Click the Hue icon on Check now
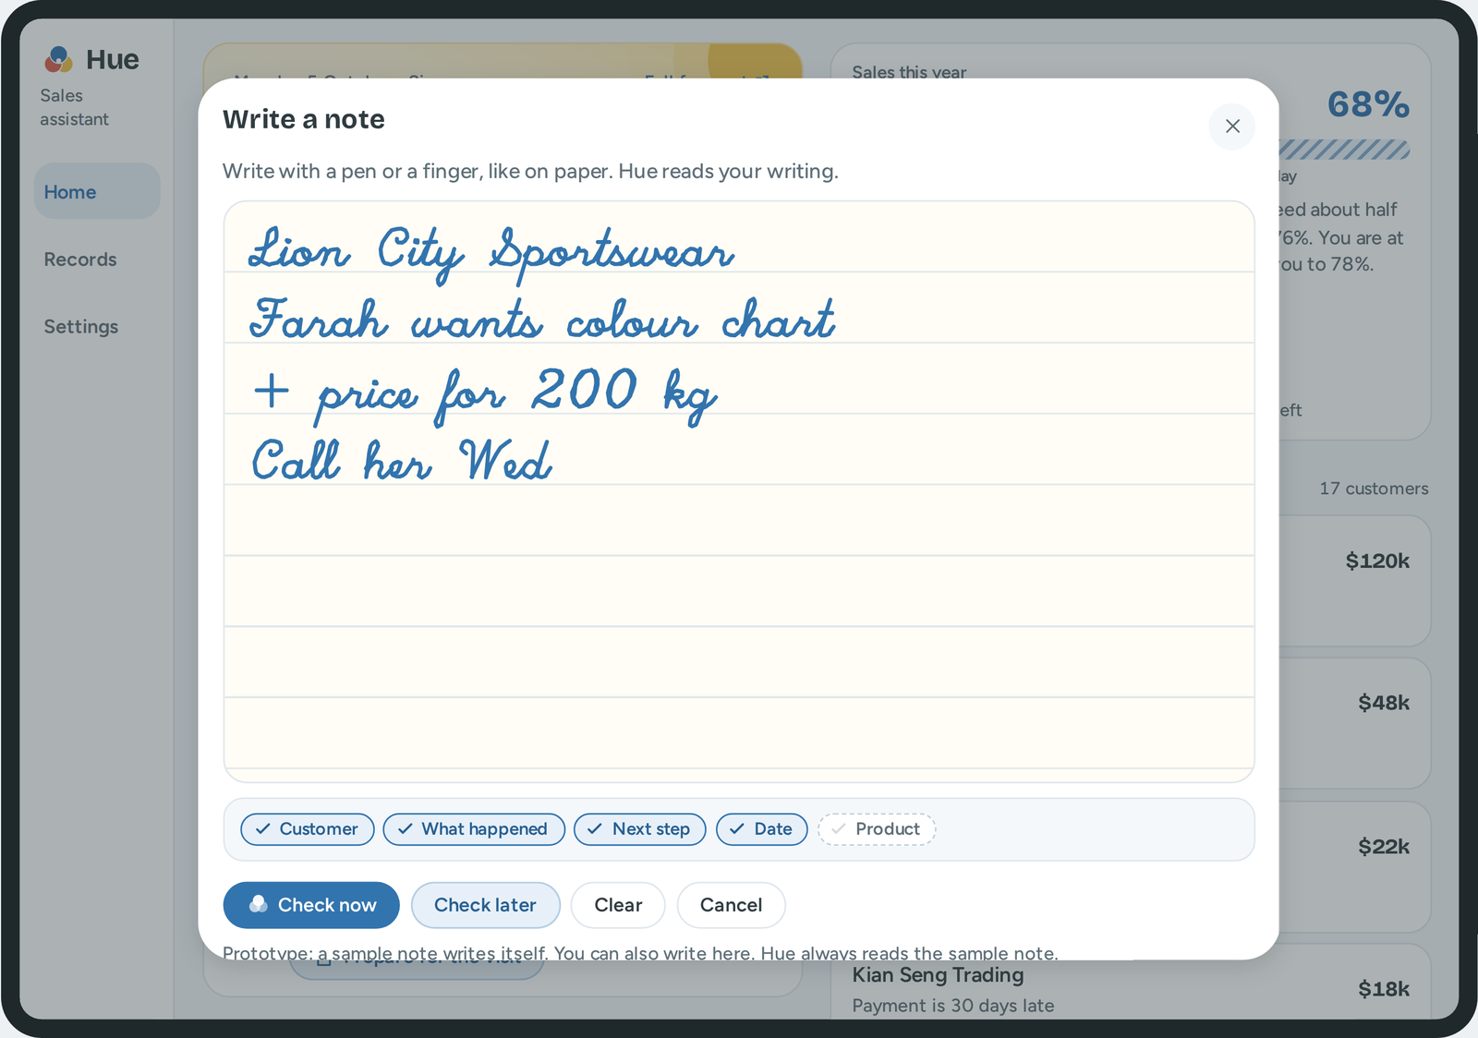1478x1038 pixels. (259, 904)
